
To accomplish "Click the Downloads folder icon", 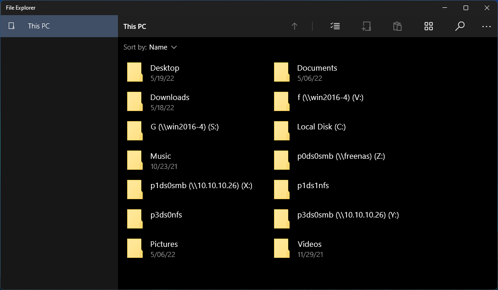I will coord(134,102).
